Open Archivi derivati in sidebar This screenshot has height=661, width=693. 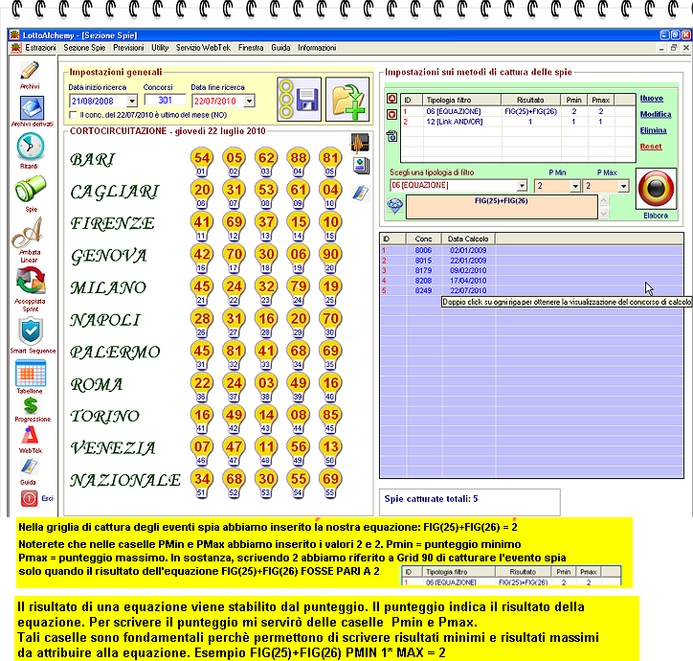(x=32, y=107)
